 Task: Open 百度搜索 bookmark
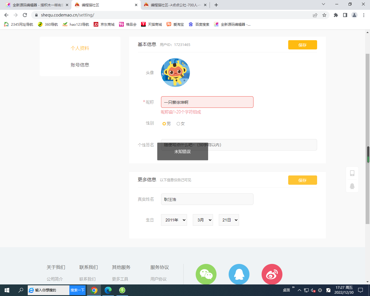pyautogui.click(x=199, y=24)
